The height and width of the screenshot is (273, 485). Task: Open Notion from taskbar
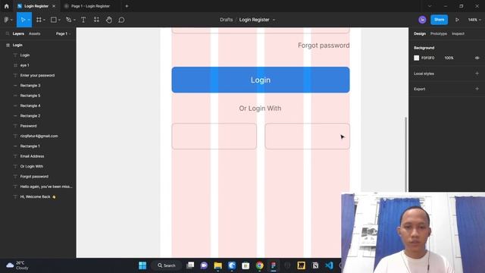(x=315, y=265)
